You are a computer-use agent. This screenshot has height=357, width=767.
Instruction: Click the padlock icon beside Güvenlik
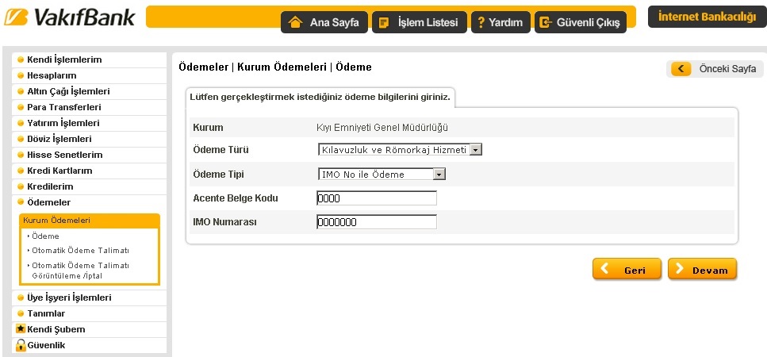(x=21, y=345)
